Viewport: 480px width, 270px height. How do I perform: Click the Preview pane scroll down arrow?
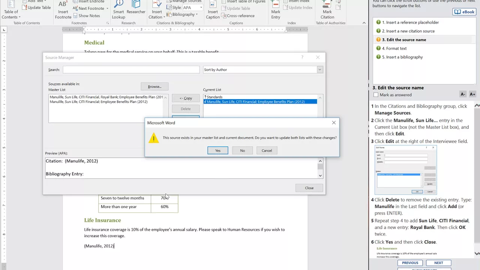pos(320,175)
